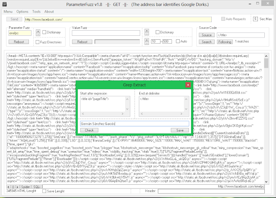Click the Value Fuzz progress bar
Viewport: 276px width, 198px height.
click(x=117, y=42)
